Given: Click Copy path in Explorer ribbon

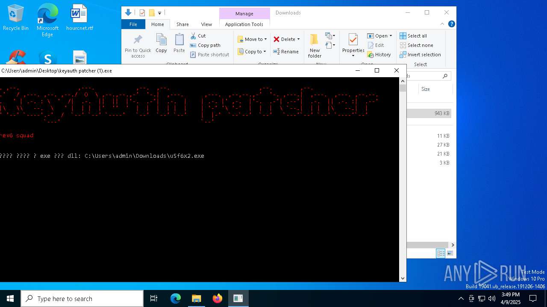Looking at the screenshot, I should 205,45.
